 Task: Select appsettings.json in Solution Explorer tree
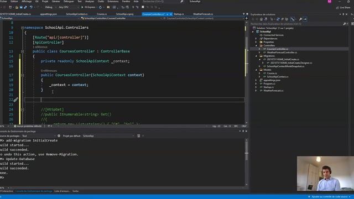pyautogui.click(x=272, y=80)
